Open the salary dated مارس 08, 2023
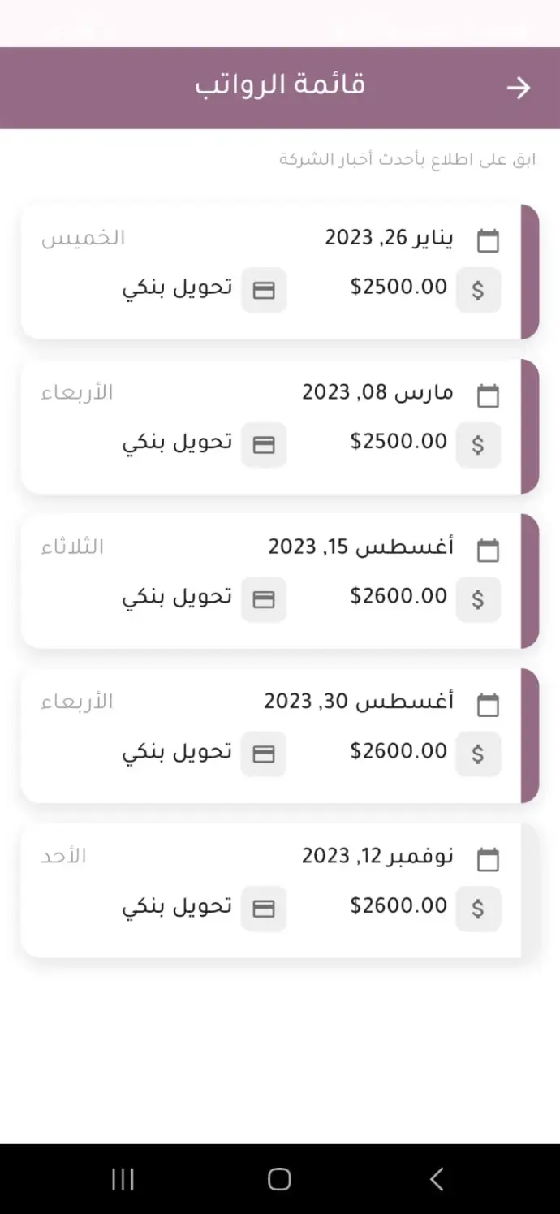 [x=276, y=426]
